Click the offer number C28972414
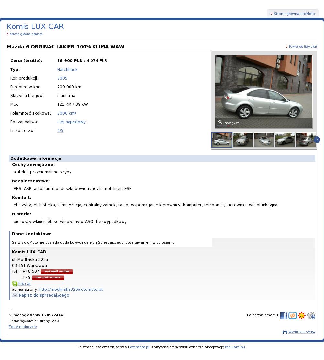Viewport: 324px width, 360px height. pyautogui.click(x=52, y=315)
